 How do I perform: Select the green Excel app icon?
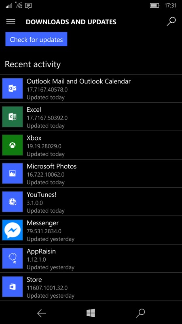coord(13,117)
